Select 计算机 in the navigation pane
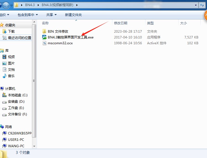The height and width of the screenshot is (158, 207). pos(10,89)
